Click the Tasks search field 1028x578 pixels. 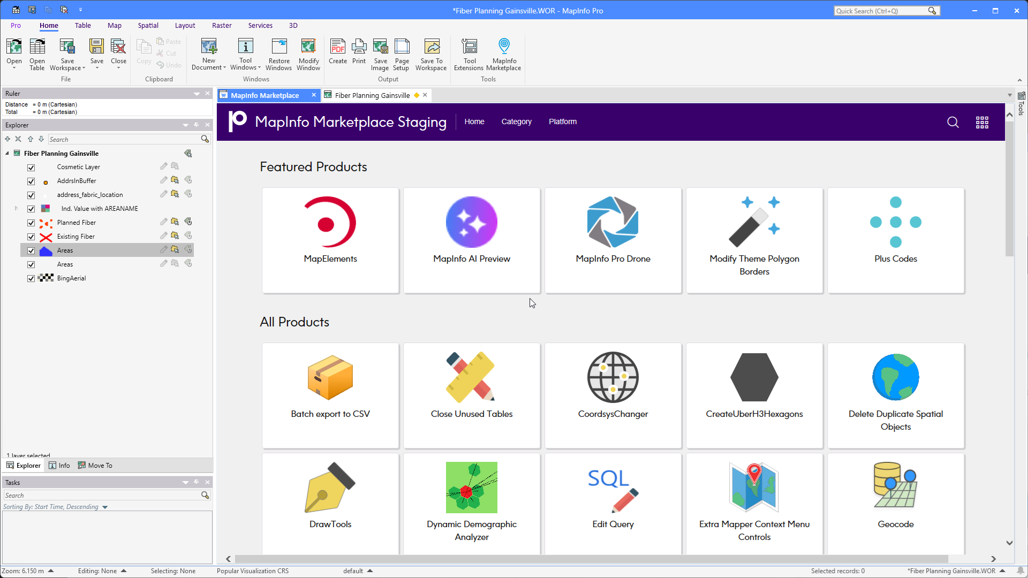102,496
